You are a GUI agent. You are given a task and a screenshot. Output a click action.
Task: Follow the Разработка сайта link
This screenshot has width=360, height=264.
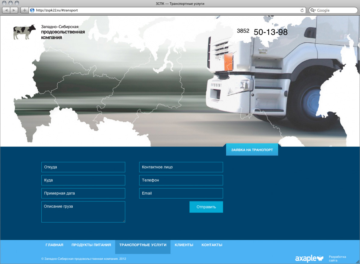pyautogui.click(x=337, y=259)
